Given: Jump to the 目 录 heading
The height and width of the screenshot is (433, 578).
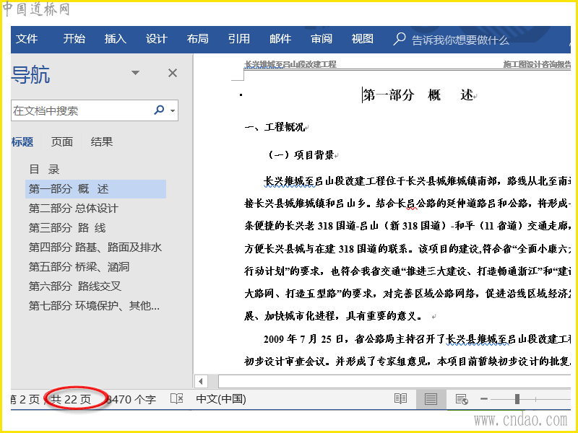Looking at the screenshot, I should click(x=44, y=170).
